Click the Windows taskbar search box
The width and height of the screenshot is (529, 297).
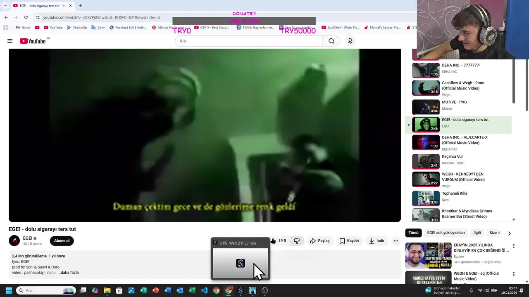pyautogui.click(x=46, y=290)
